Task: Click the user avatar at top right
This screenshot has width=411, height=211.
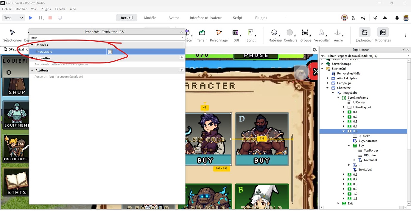Action: [406, 18]
